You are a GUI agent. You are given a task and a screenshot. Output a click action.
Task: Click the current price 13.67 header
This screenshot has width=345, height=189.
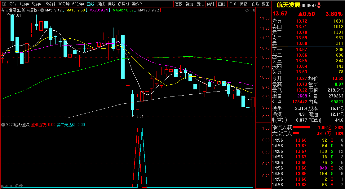pos(280,14)
